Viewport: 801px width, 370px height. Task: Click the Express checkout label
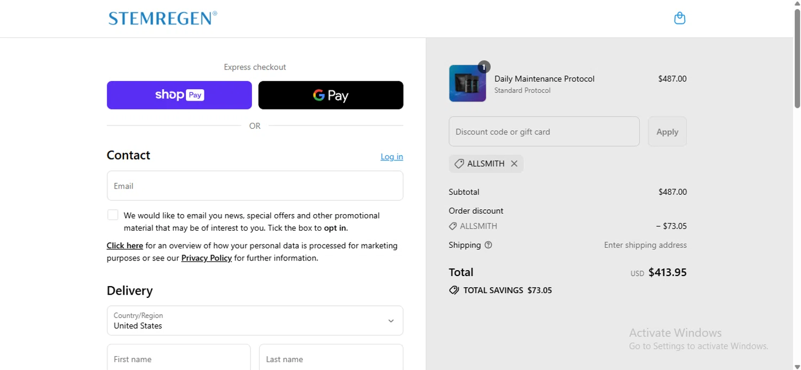[x=255, y=67]
